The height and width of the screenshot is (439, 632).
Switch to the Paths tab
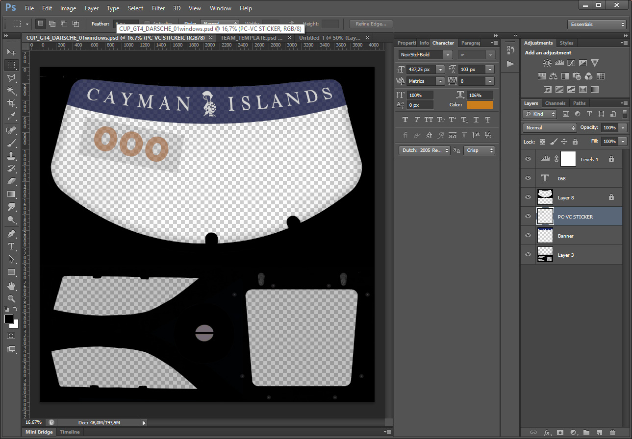click(x=580, y=103)
